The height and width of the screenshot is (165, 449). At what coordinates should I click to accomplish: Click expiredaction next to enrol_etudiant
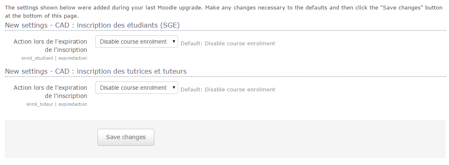tap(73, 58)
